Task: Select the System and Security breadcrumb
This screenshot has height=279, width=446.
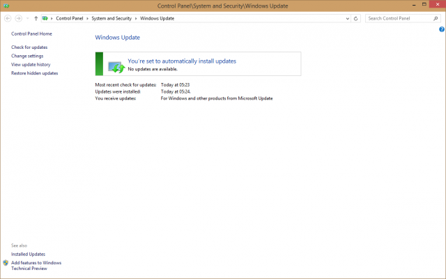Action: click(x=111, y=18)
